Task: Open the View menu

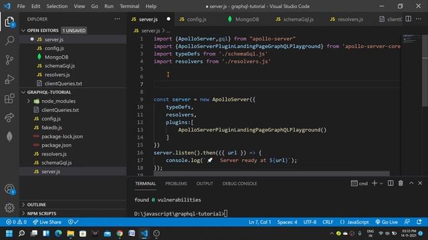Action: pos(79,6)
